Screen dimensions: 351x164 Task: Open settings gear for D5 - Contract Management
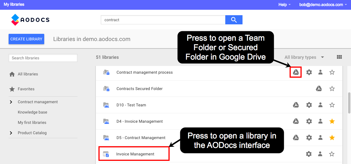309,138
